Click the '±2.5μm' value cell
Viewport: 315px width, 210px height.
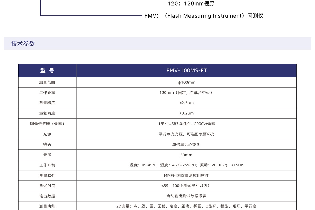186,103
